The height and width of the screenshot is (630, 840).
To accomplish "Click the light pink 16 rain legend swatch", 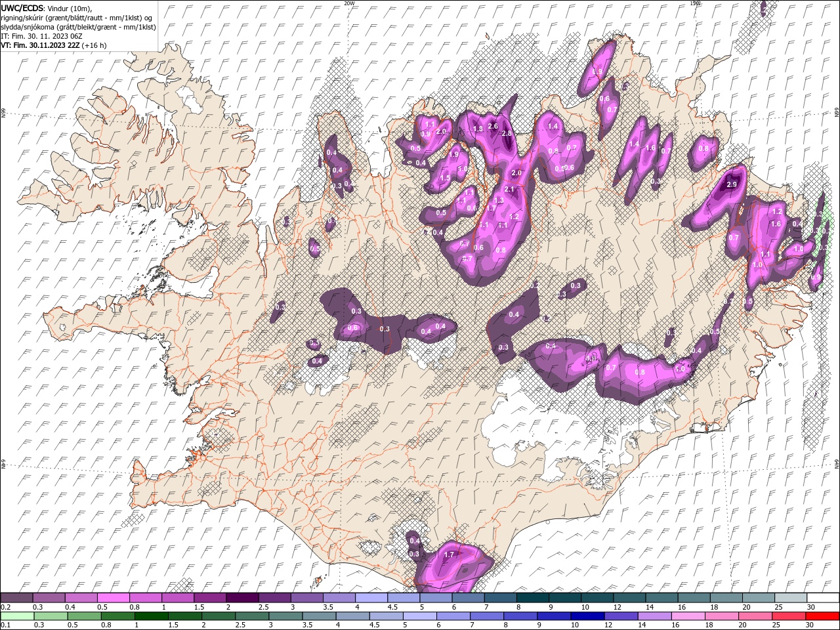I will point(687,616).
